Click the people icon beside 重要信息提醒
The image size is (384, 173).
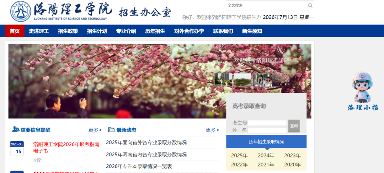(15, 129)
